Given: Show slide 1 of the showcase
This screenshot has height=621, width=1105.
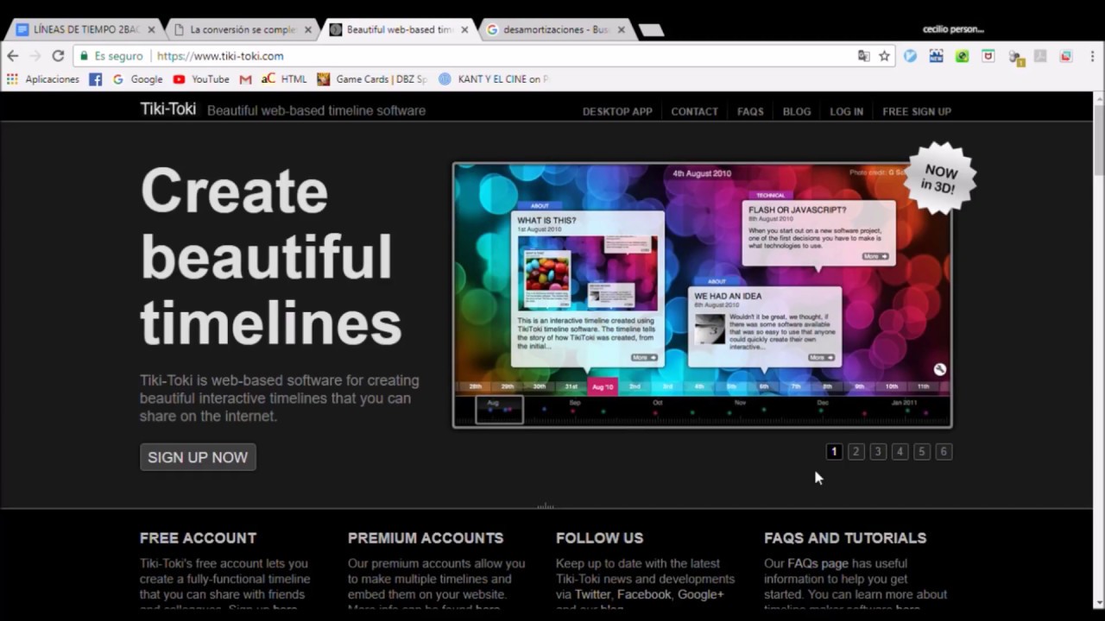Looking at the screenshot, I should tap(834, 451).
